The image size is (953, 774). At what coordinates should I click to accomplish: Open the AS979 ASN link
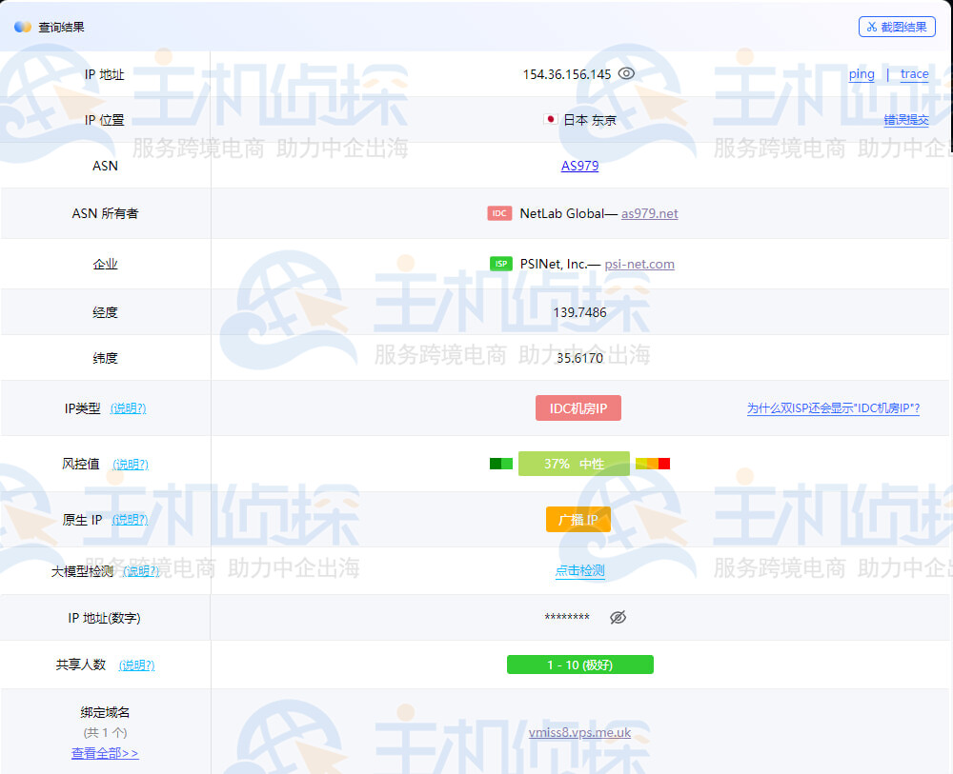[x=579, y=166]
